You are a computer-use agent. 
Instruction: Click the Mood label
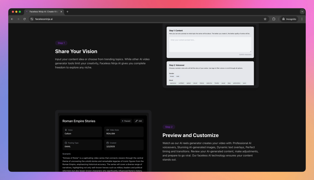[171, 80]
